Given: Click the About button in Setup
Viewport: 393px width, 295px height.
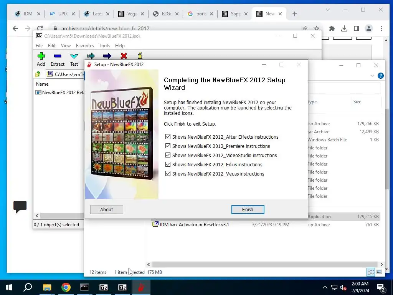Looking at the screenshot, I should 107,209.
